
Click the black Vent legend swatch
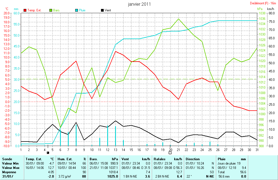(x=102, y=10)
